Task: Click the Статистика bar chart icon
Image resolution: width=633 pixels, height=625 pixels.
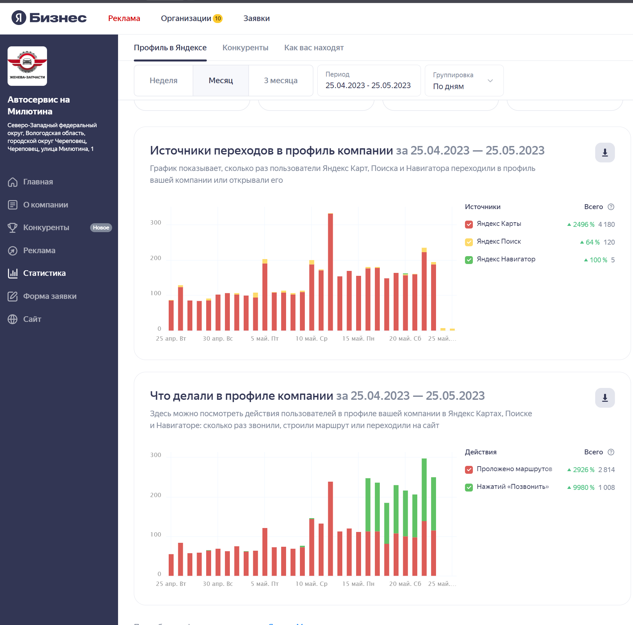Action: 12,273
